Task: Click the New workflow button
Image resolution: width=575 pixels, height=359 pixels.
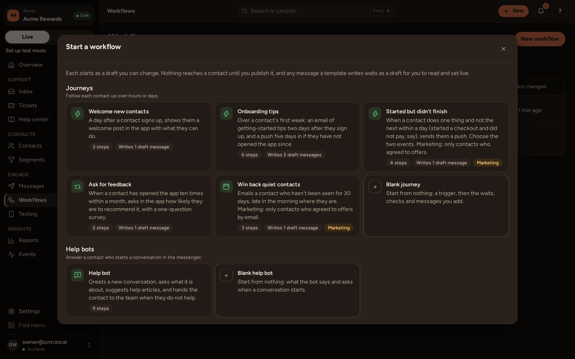Action: pos(540,39)
